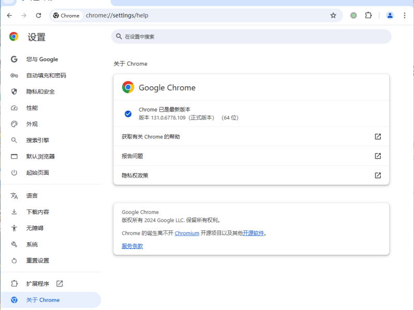Click the search magnifier in settings search
The width and height of the screenshot is (414, 310).
point(119,36)
